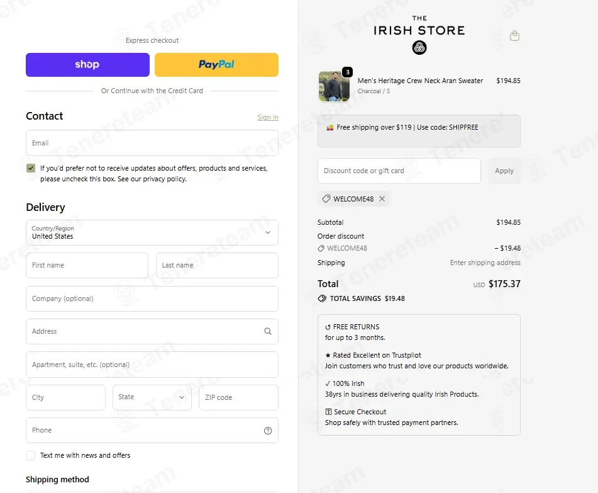Image resolution: width=598 pixels, height=493 pixels.
Task: Open the phone field help question icon
Action: [268, 431]
